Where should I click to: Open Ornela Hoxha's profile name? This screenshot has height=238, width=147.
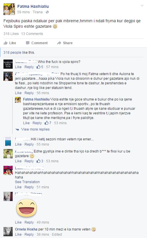coord(26,229)
